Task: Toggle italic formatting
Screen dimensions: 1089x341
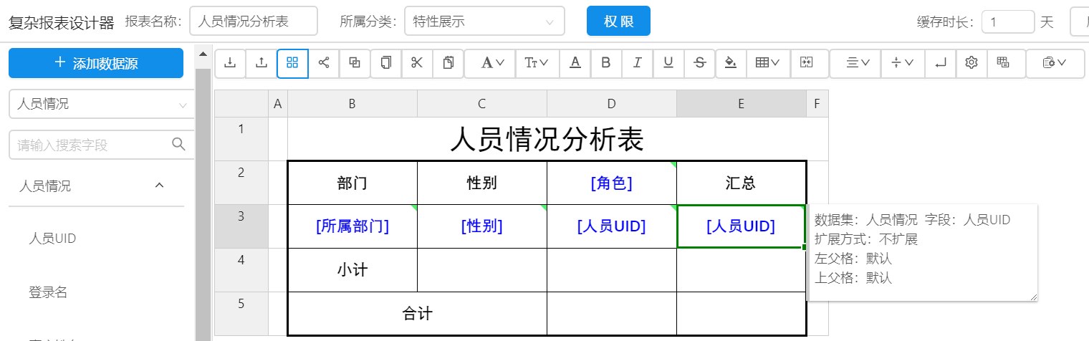Action: click(637, 63)
